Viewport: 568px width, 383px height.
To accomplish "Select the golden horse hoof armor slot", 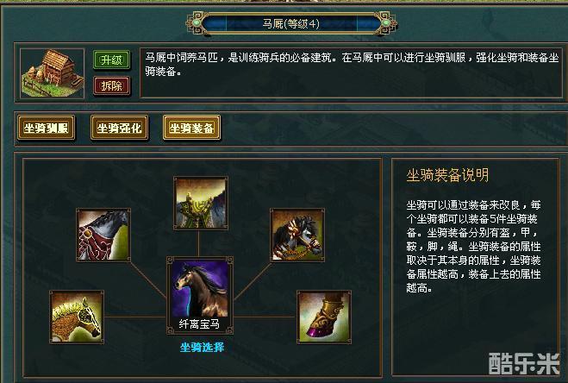I will [324, 317].
